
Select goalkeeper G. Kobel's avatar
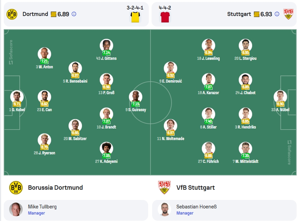pos(17,97)
